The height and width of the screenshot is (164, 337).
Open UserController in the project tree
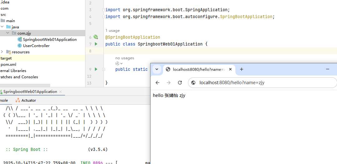point(36,46)
